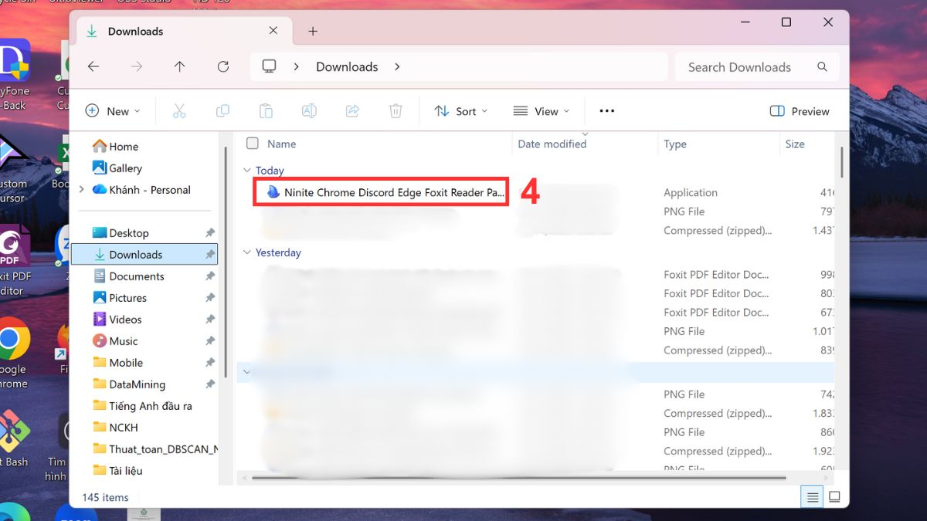
Task: Click the Paste icon
Action: pos(266,111)
